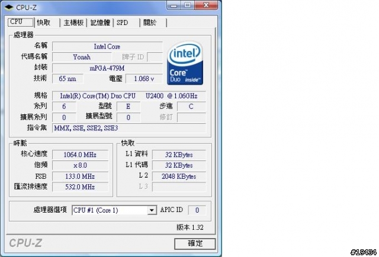Select the model value E

[x=129, y=107]
